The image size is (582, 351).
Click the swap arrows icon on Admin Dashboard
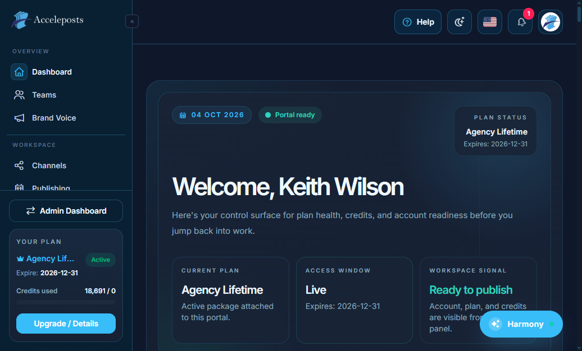(30, 211)
